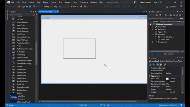Click the Visual Studio search magnifier icon
This screenshot has height=107, width=190.
click(x=134, y=2)
